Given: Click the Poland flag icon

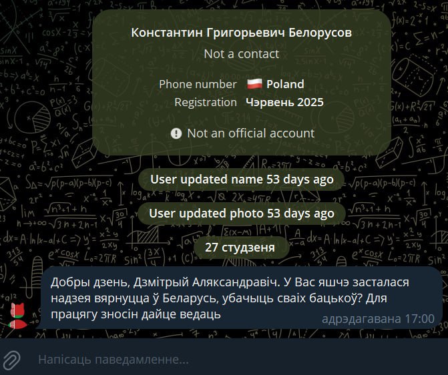Looking at the screenshot, I should pyautogui.click(x=254, y=84).
